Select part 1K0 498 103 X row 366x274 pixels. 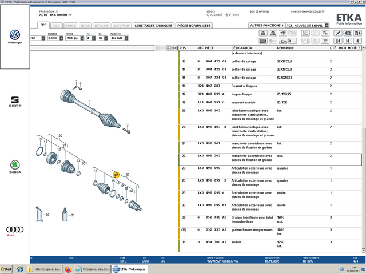(x=270, y=133)
